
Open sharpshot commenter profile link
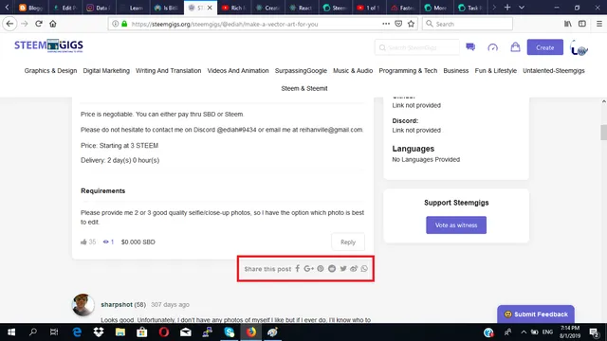(117, 305)
